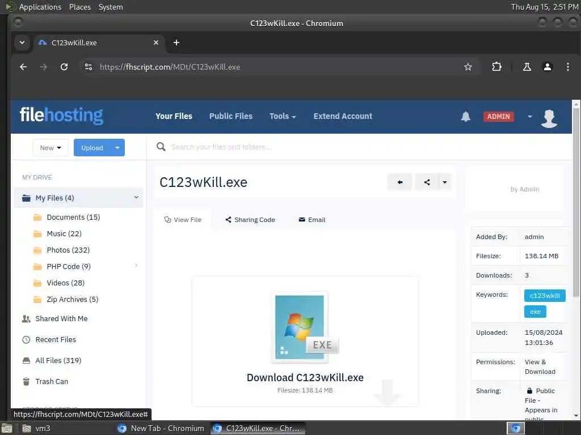Click the EXE file thumbnail
581x435 pixels.
[x=305, y=327]
